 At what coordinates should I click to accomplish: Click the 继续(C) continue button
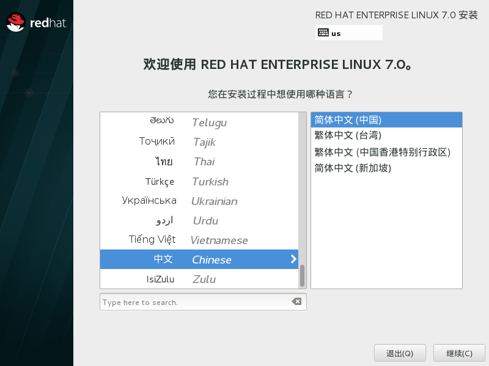click(459, 353)
